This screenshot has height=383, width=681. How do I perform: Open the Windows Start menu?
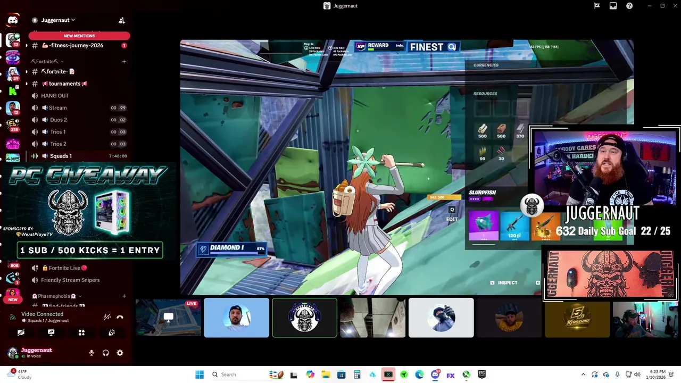point(200,374)
